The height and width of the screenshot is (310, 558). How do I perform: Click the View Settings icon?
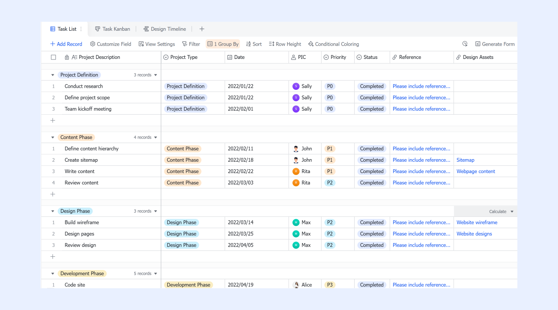141,44
